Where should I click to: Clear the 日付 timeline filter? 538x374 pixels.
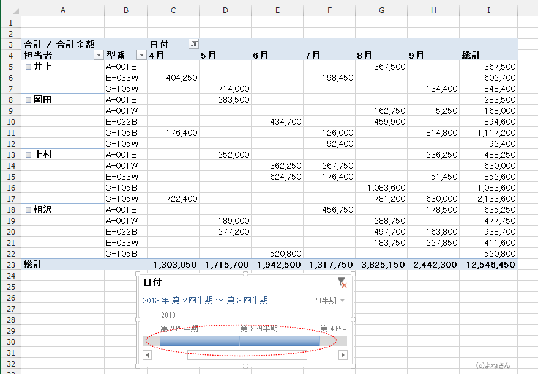click(342, 282)
